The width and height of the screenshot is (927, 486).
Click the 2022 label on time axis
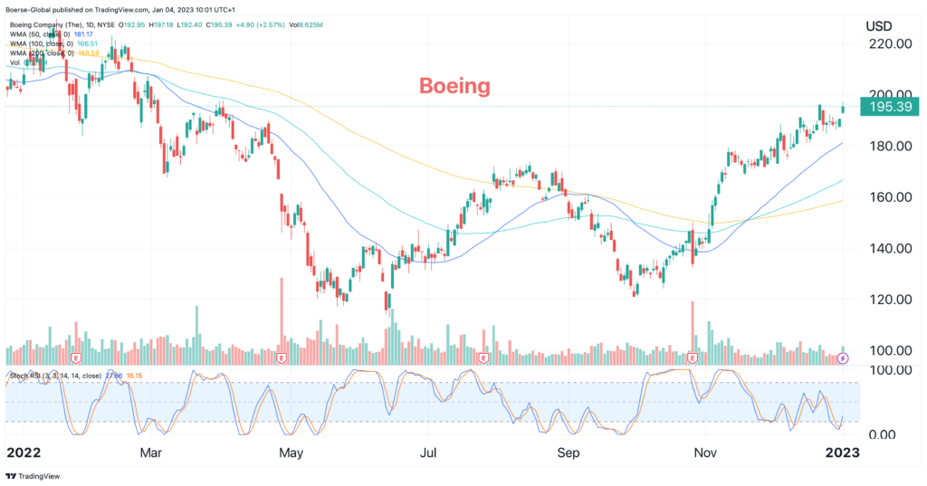tap(24, 453)
